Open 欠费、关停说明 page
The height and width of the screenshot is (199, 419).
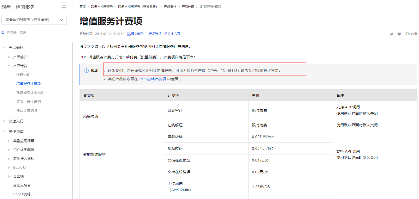pos(28,101)
